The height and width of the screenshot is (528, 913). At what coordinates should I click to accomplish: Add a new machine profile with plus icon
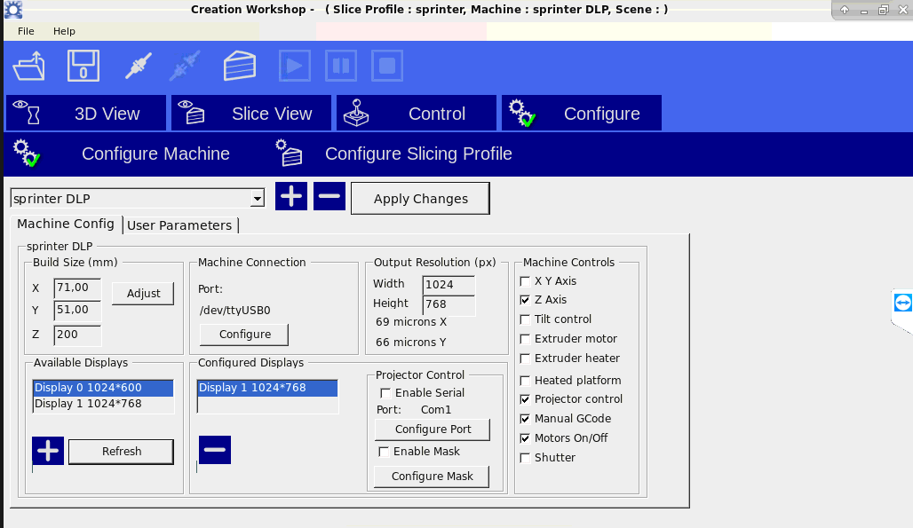pyautogui.click(x=291, y=196)
